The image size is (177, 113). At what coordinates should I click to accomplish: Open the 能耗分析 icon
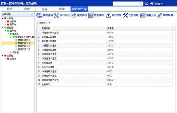click(x=143, y=15)
